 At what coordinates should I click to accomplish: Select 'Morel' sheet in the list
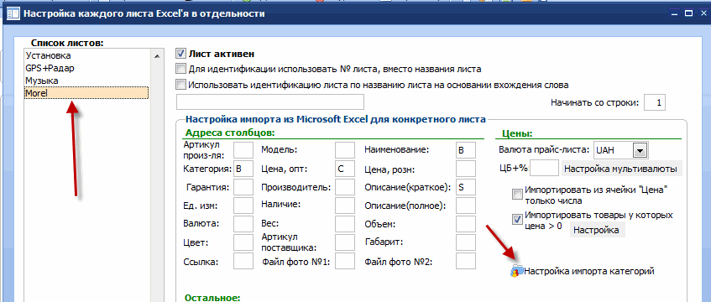pyautogui.click(x=87, y=93)
